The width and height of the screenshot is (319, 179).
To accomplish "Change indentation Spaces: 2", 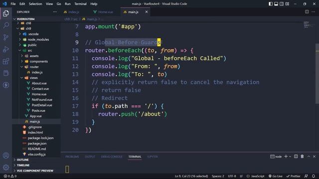I will tap(218, 176).
